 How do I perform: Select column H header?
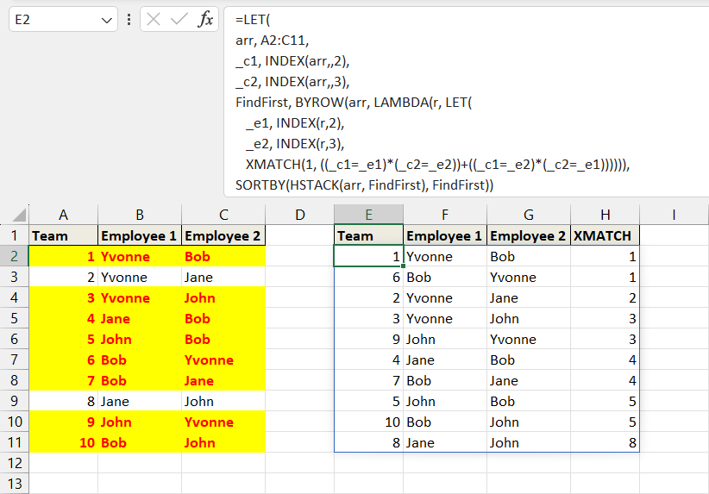pos(605,215)
